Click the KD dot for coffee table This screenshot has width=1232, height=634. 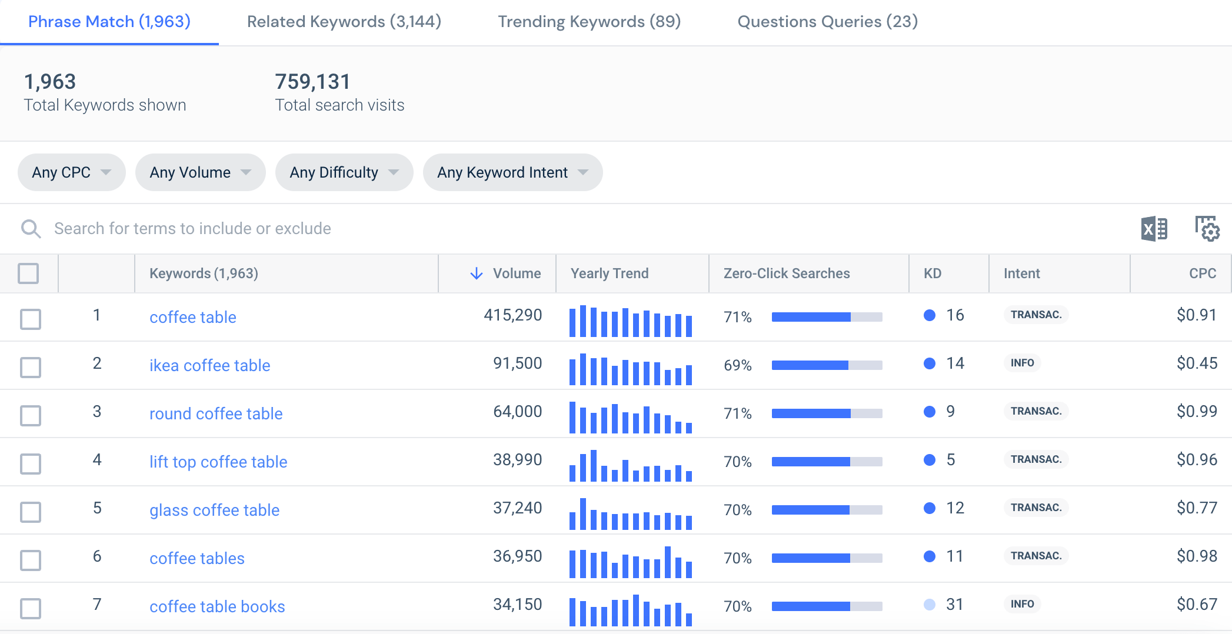coord(930,315)
